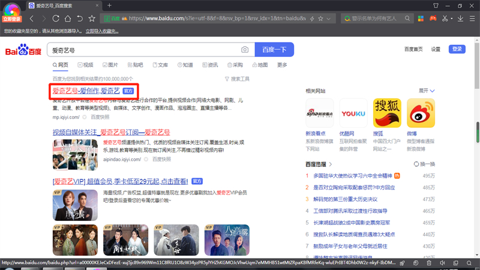Switch to the 贴吧 tab
480x270 pixels.
pyautogui.click(x=136, y=65)
